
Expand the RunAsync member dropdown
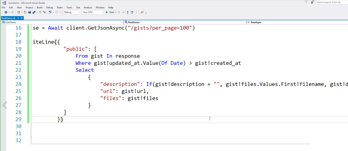[297, 22]
